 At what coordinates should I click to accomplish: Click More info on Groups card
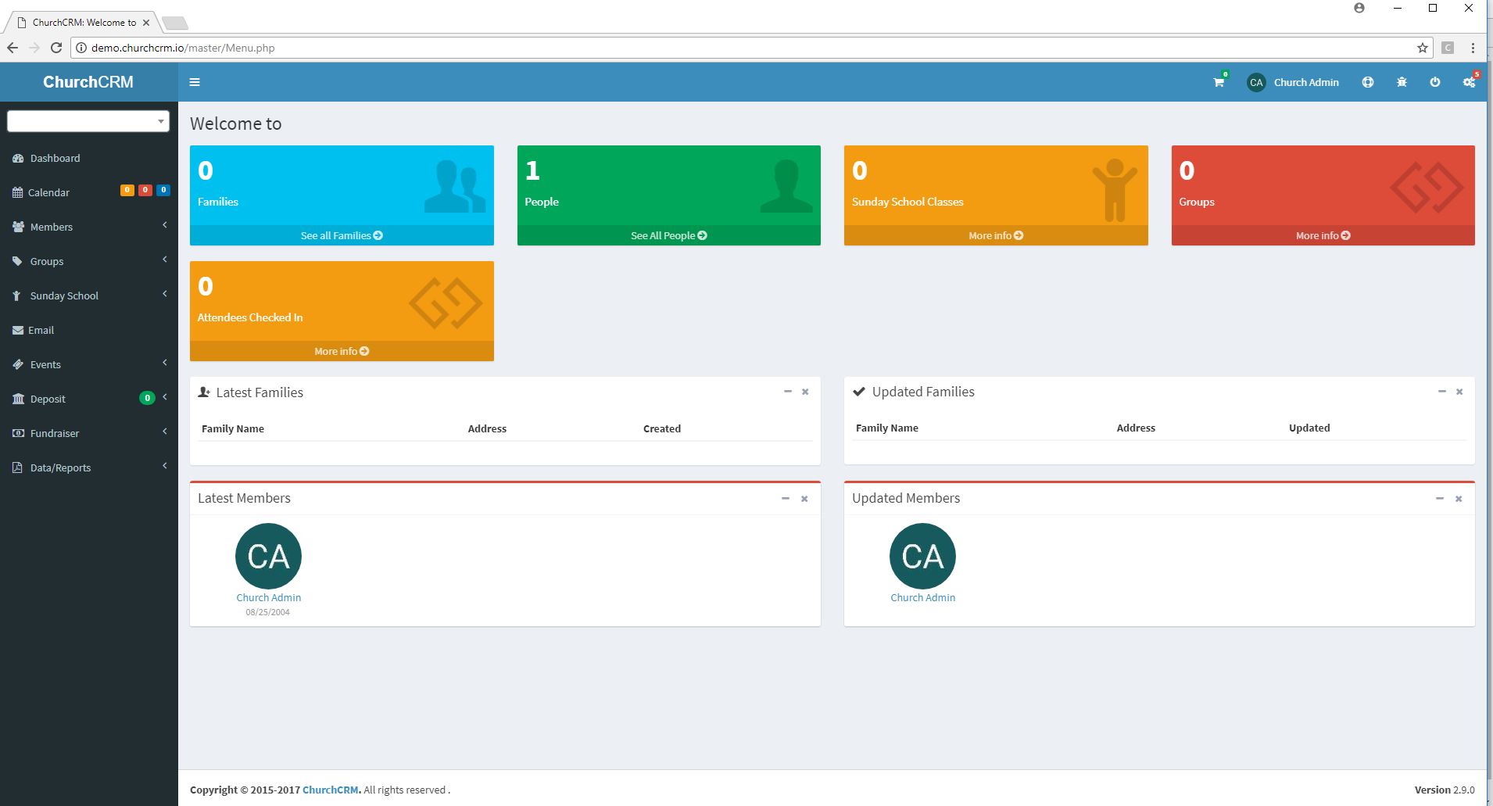[1323, 235]
